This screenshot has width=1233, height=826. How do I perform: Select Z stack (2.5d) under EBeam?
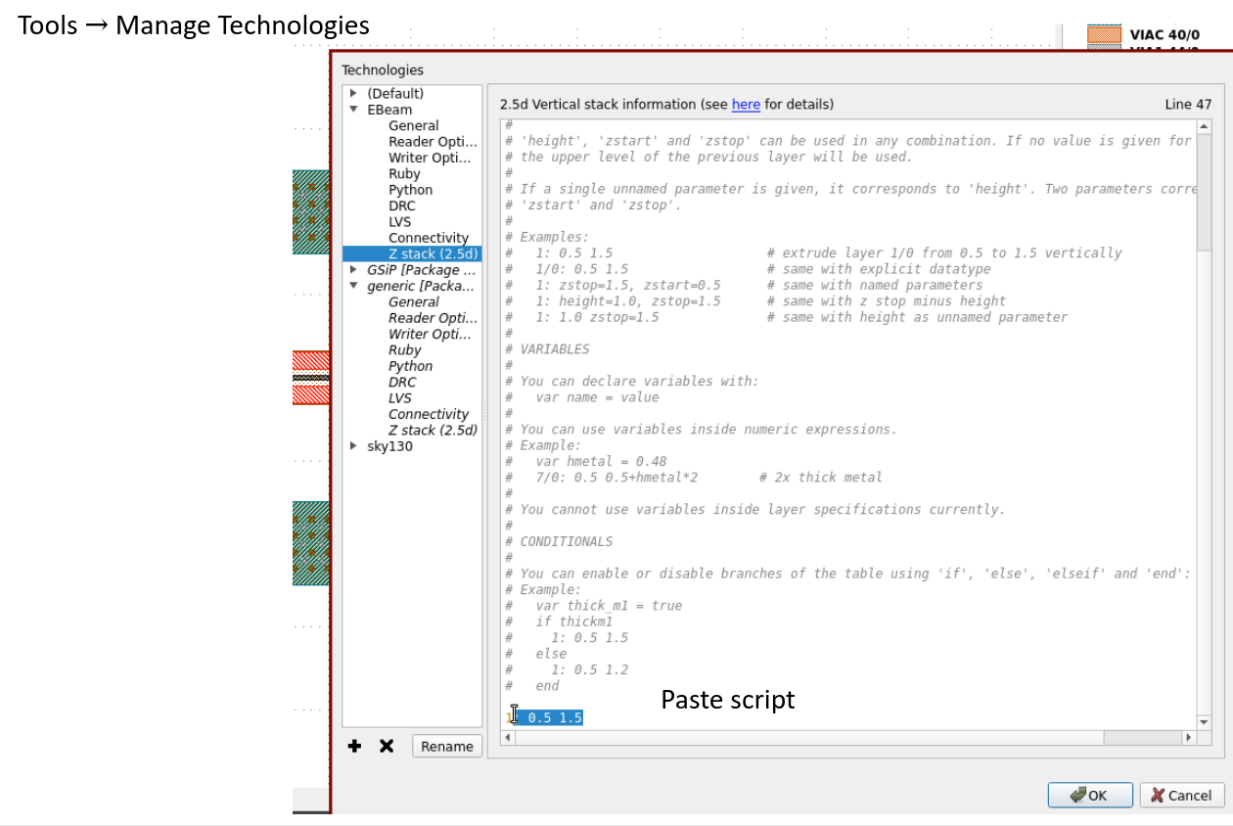[432, 253]
